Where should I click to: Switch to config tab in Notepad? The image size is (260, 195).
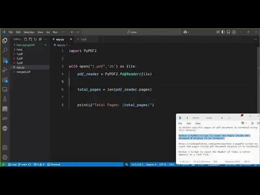point(209,118)
